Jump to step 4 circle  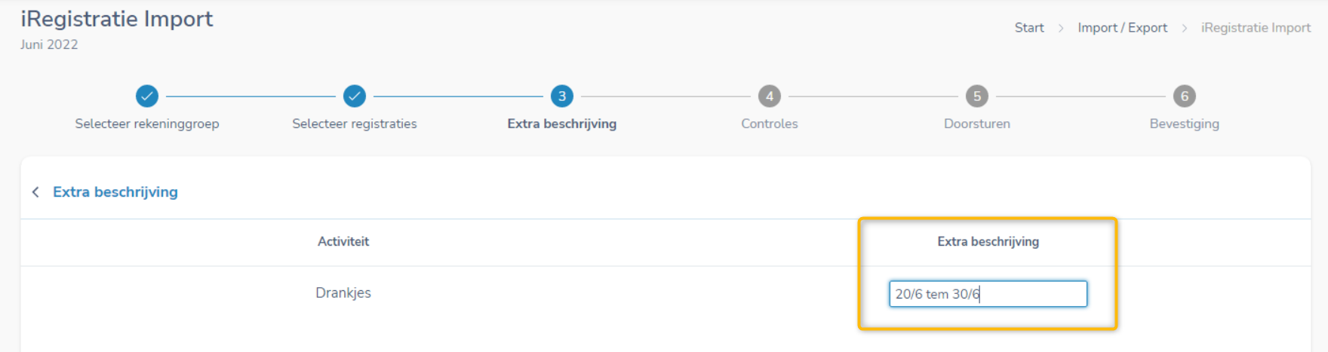[770, 96]
